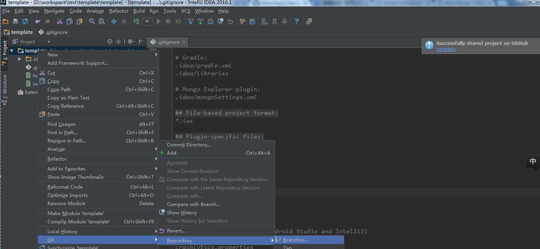
Task: Open Settings via wrench toolbar icon
Action: [243, 21]
